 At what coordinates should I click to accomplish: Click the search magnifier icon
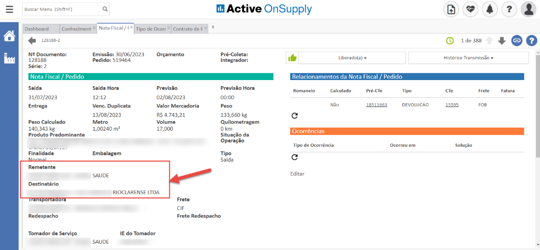pyautogui.click(x=105, y=9)
